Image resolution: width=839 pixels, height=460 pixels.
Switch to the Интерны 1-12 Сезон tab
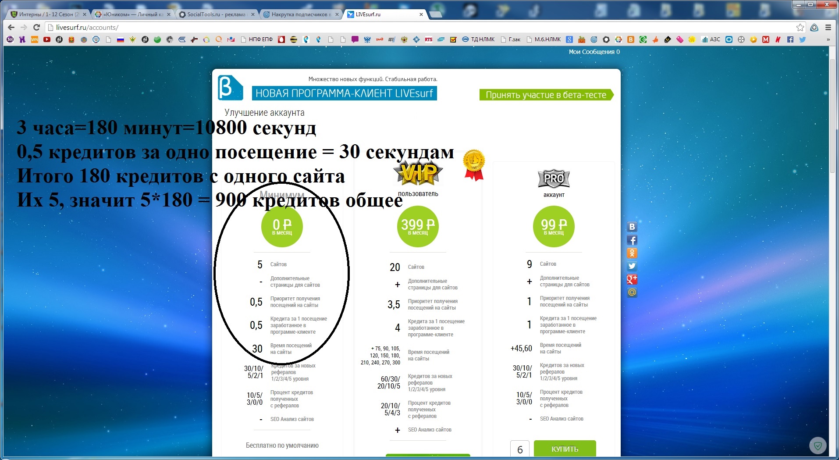[x=49, y=14]
